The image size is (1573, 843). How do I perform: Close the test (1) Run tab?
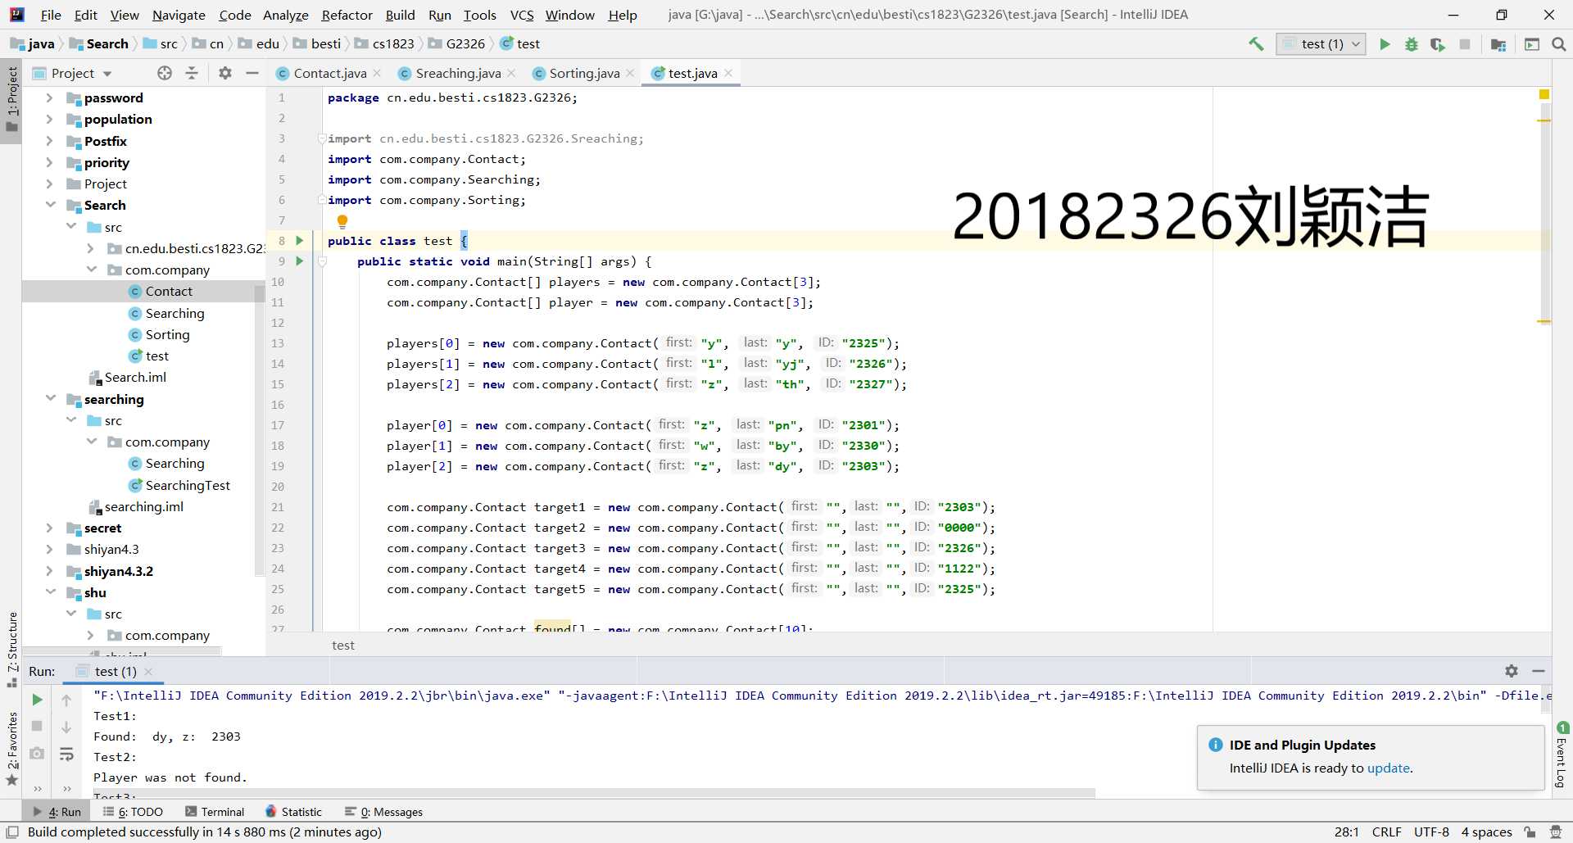pyautogui.click(x=148, y=672)
